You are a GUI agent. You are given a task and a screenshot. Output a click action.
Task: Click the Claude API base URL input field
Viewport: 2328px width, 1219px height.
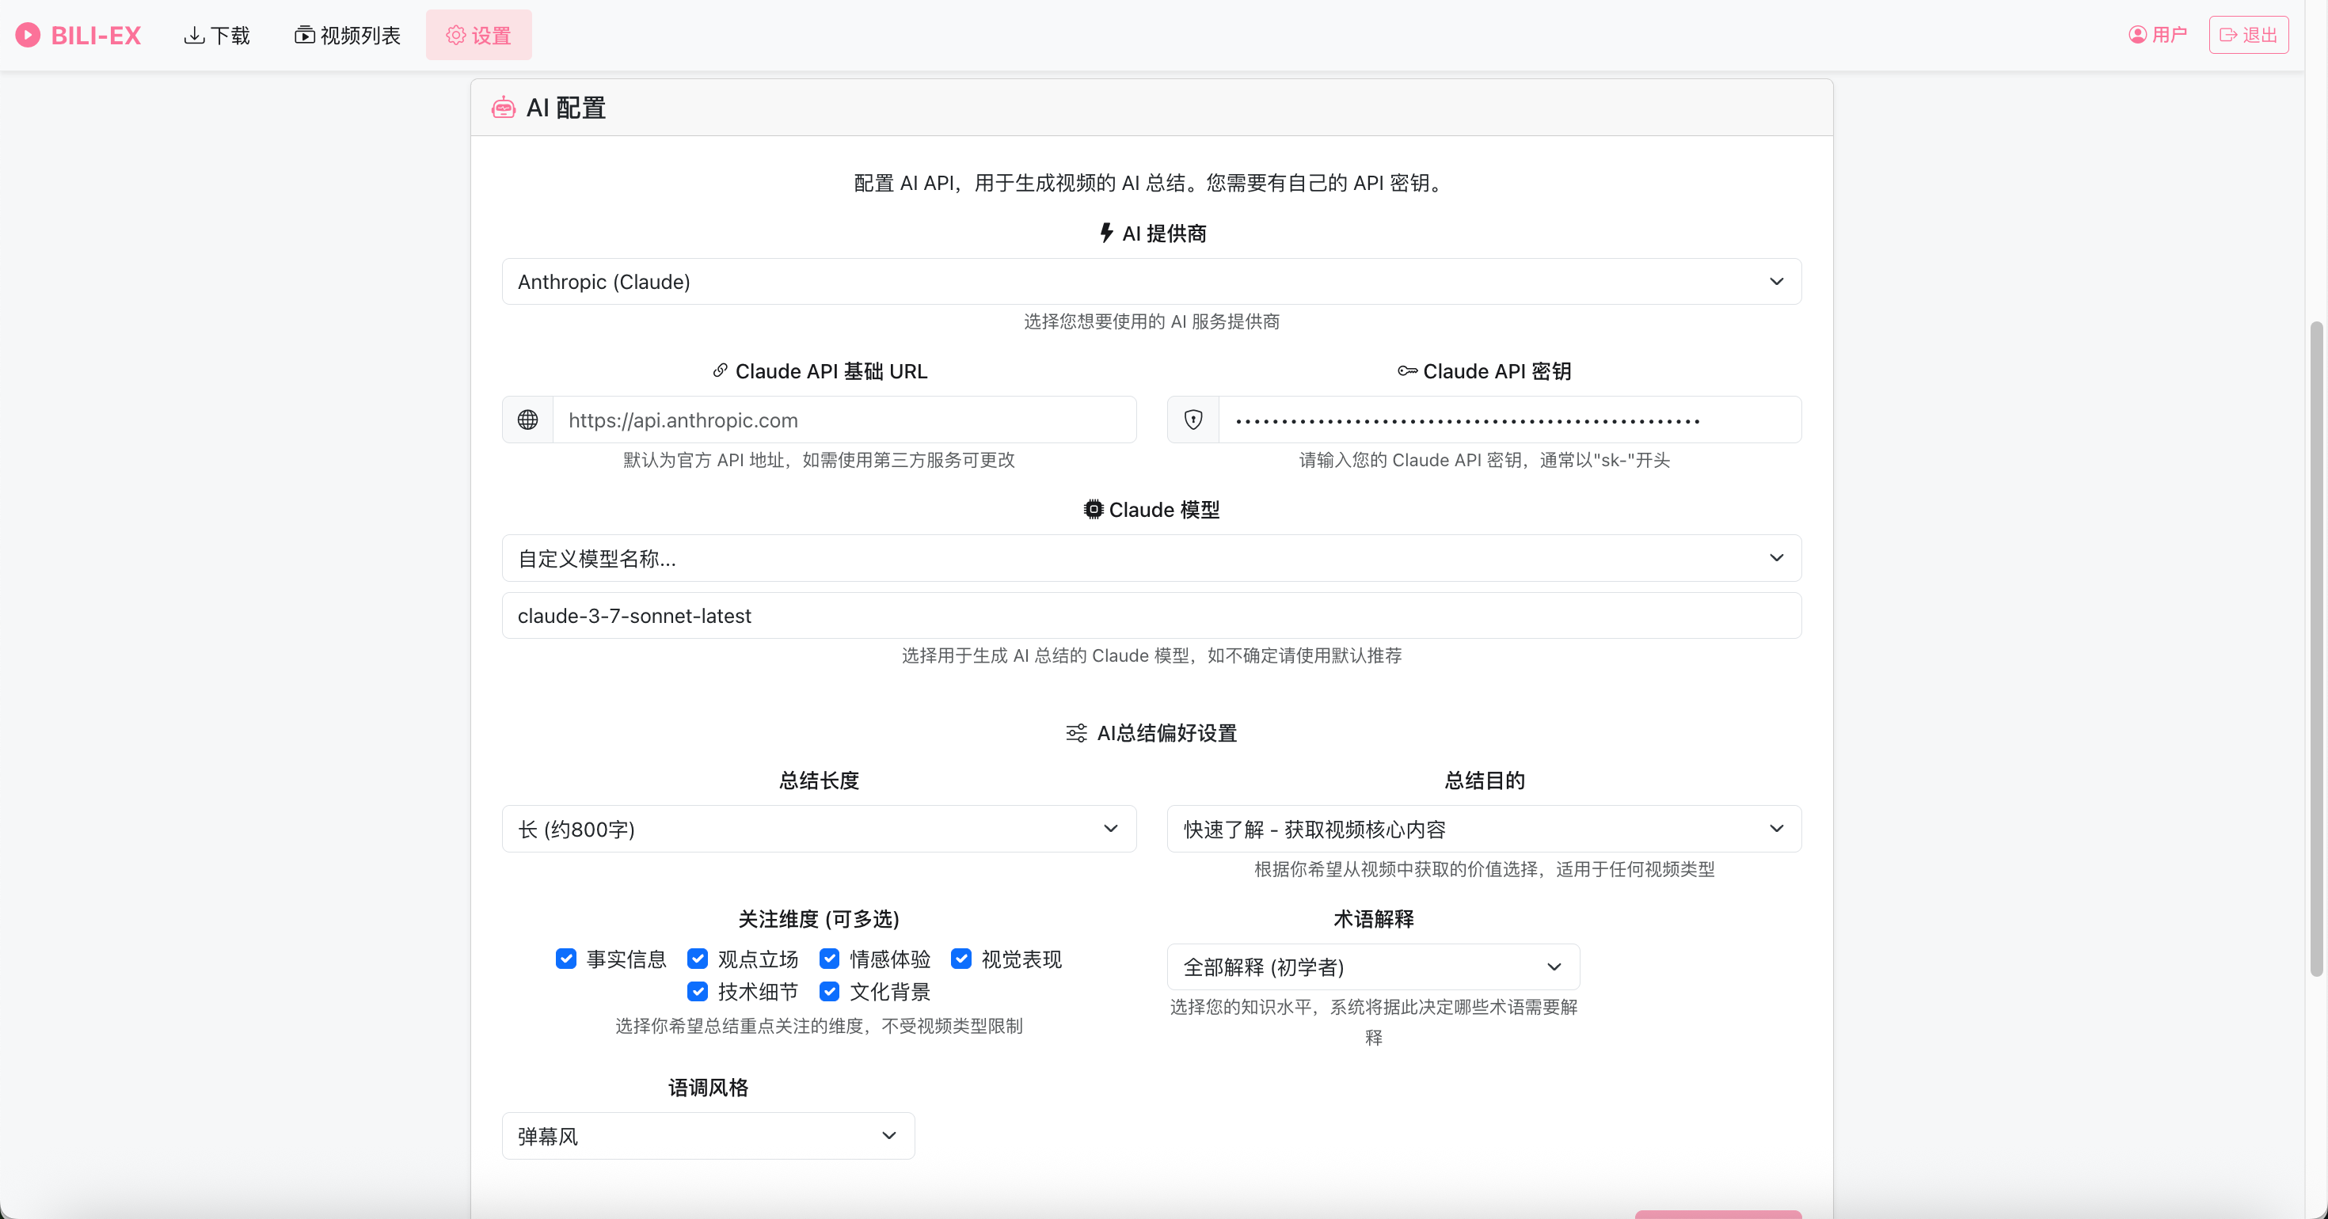[x=844, y=420]
